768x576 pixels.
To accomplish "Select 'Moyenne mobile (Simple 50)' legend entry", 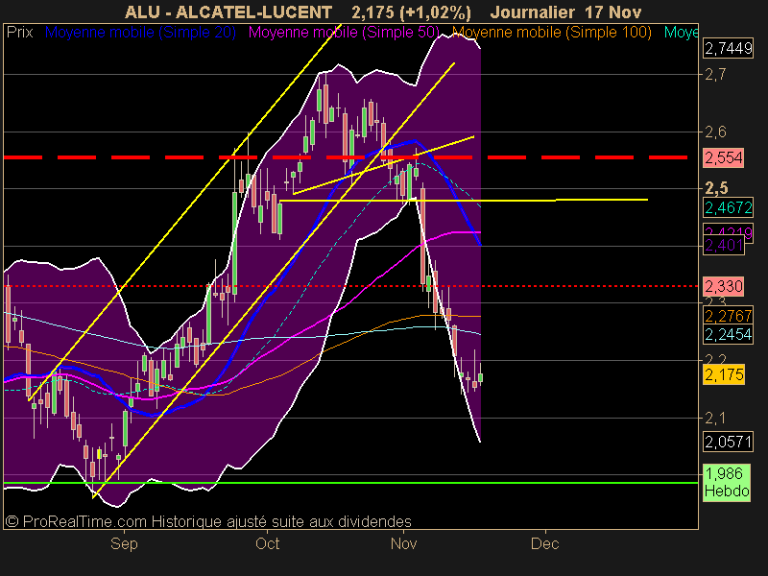I will (344, 33).
